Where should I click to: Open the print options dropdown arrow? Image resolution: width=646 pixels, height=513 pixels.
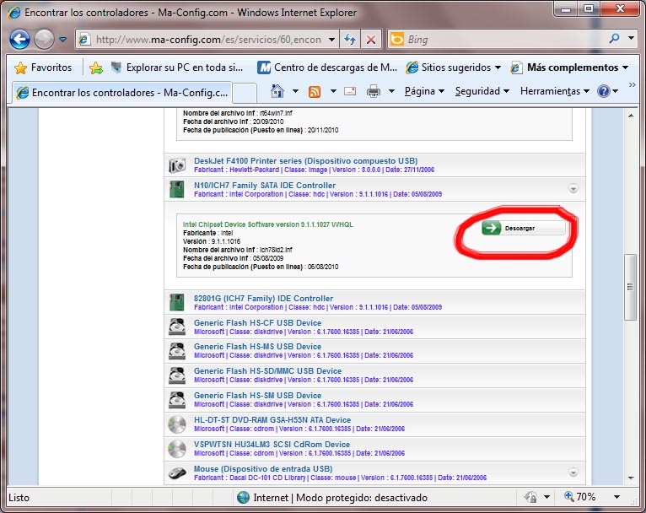point(391,91)
